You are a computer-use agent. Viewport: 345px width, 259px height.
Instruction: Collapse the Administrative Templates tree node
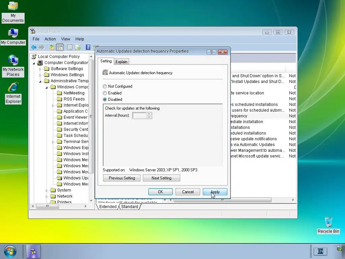click(x=40, y=81)
